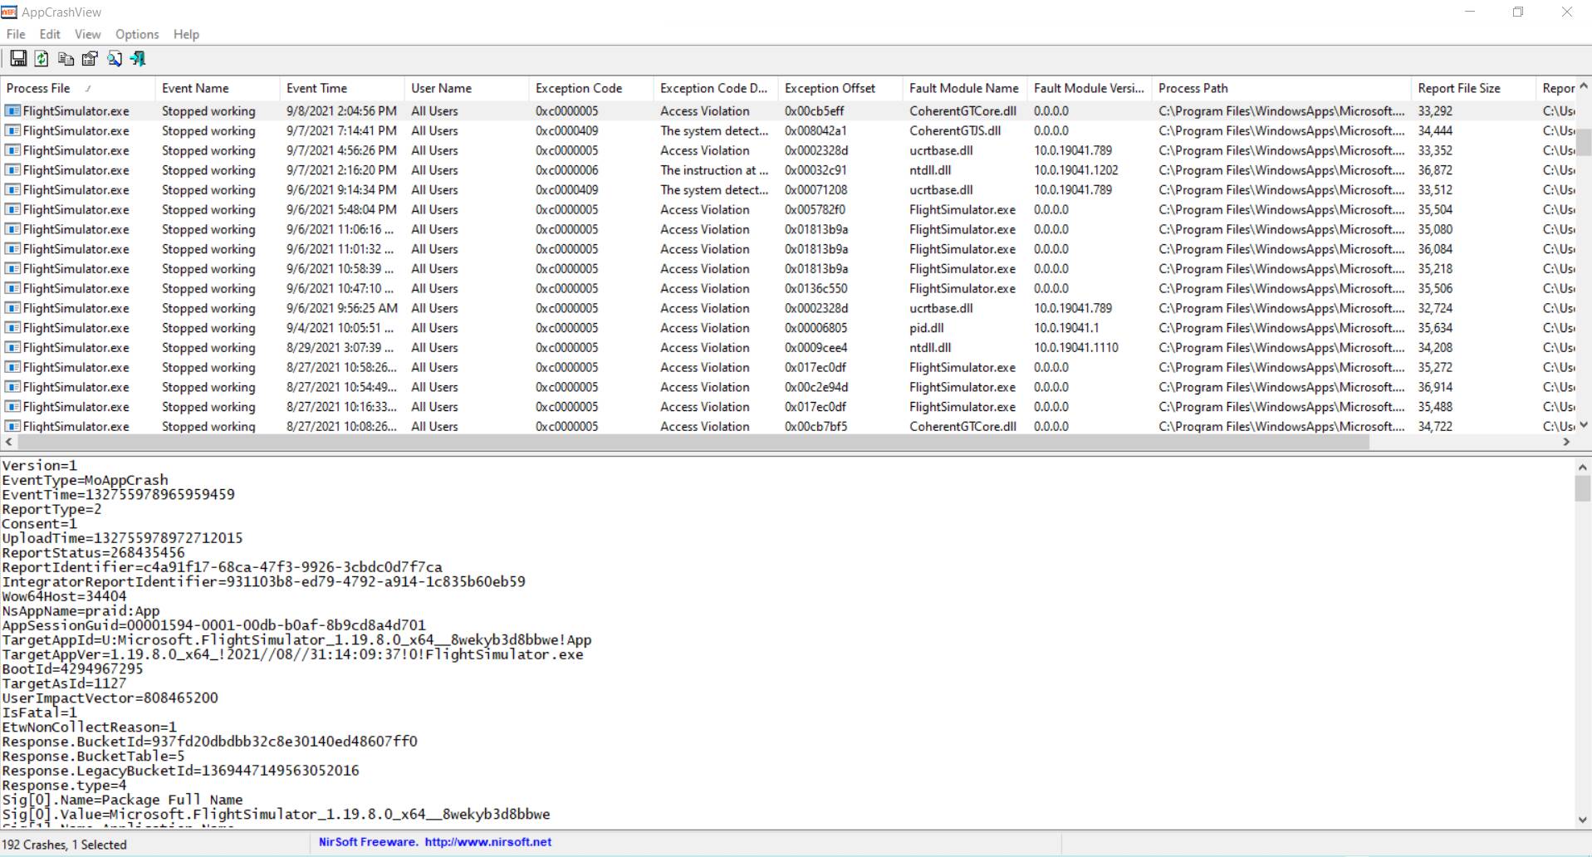Click the Exit door toolbar icon
This screenshot has height=857, width=1592.
[138, 58]
